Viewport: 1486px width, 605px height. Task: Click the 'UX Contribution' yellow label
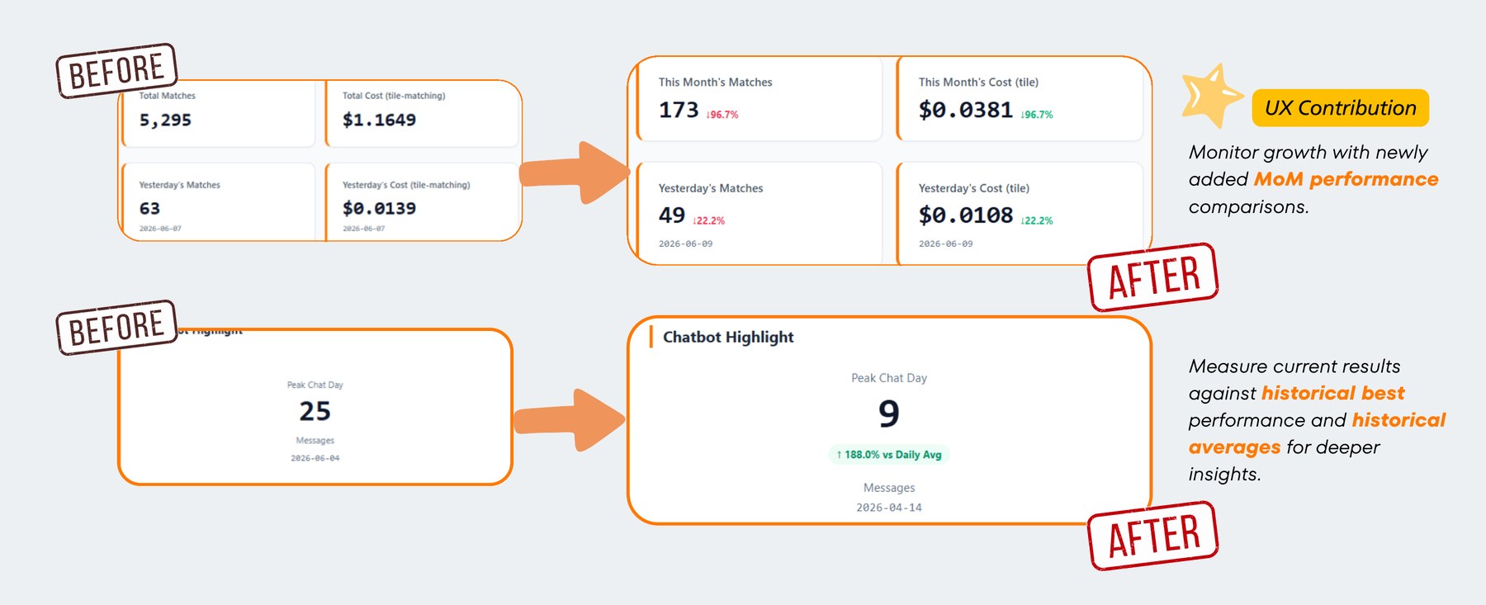[x=1341, y=108]
